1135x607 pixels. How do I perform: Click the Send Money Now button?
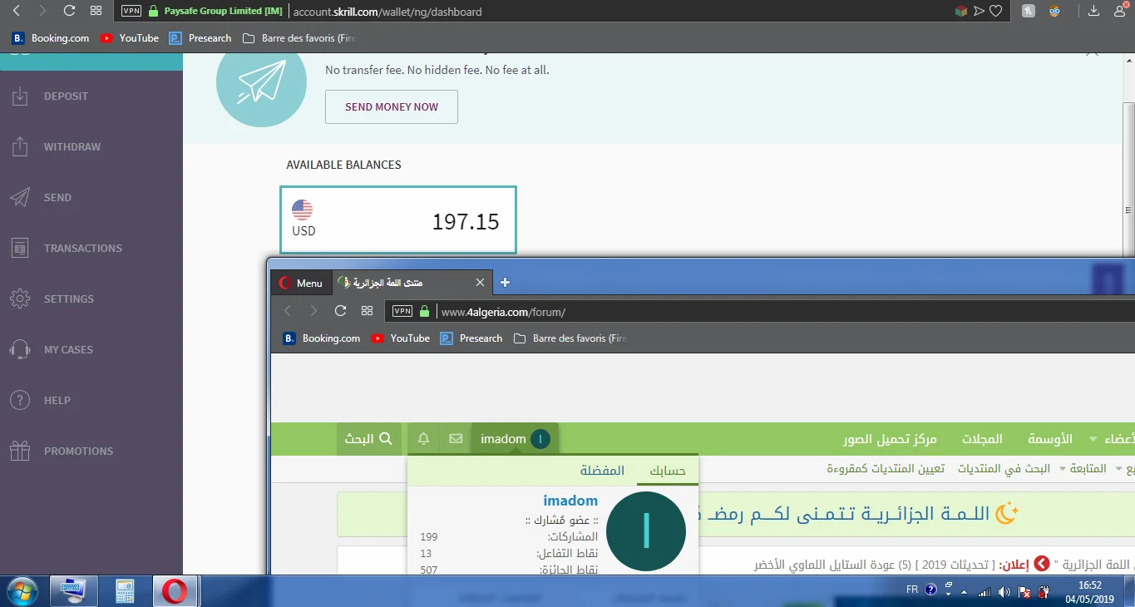pos(391,107)
